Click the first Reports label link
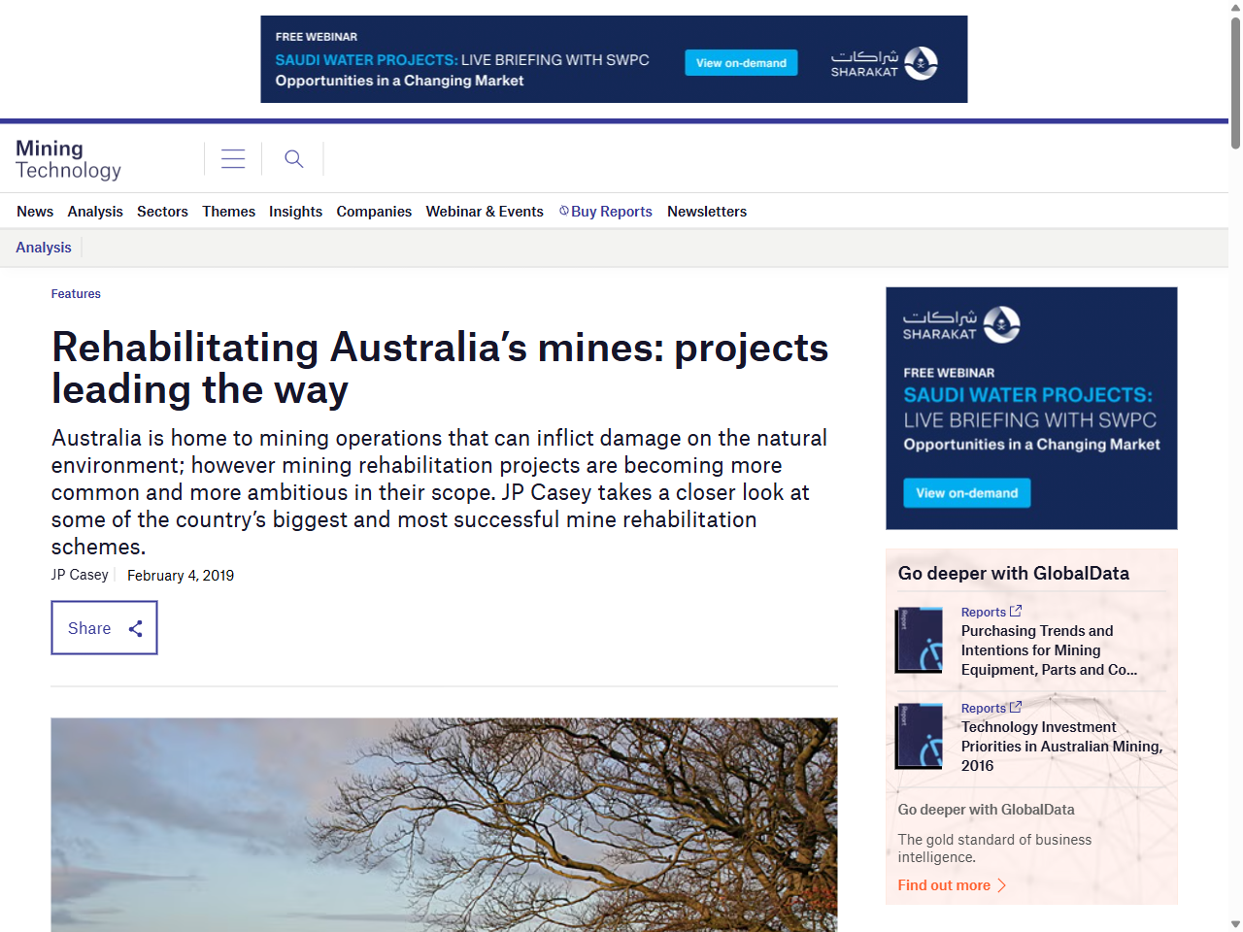Image resolution: width=1243 pixels, height=932 pixels. (x=984, y=613)
